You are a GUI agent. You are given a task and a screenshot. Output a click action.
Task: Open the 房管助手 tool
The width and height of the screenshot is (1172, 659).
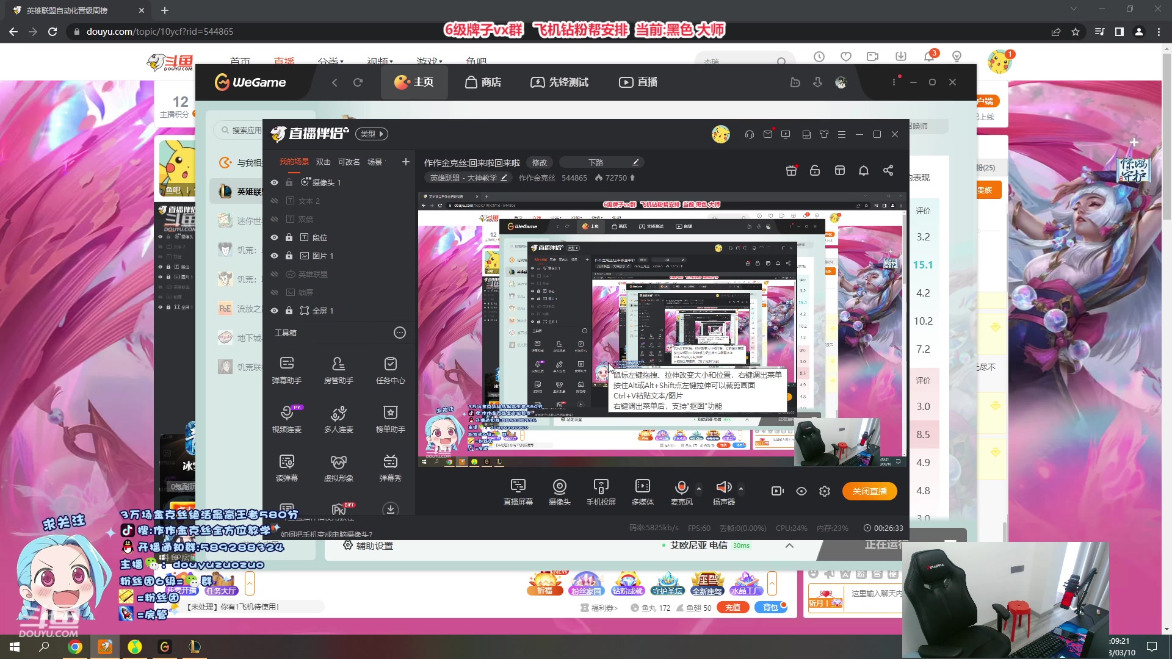click(338, 370)
